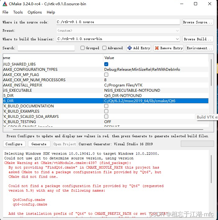Select the CMAKE_INSTALL_PREFIX row name
Screen dimensions: 218x220
coord(22,85)
